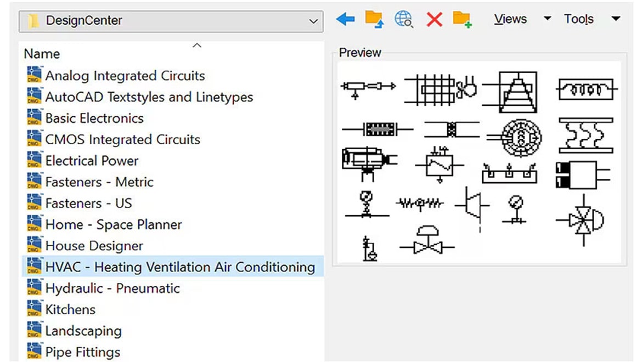Click the scroll-up chevron above the list
Viewport: 643px width, 362px height.
point(198,46)
